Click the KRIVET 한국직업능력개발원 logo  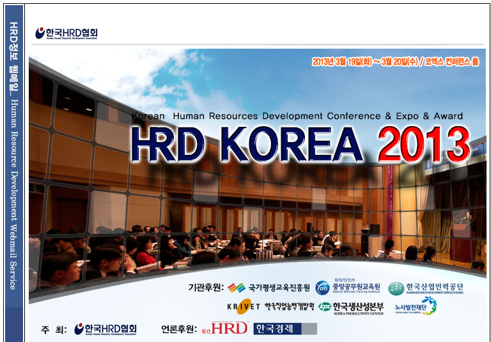click(270, 307)
